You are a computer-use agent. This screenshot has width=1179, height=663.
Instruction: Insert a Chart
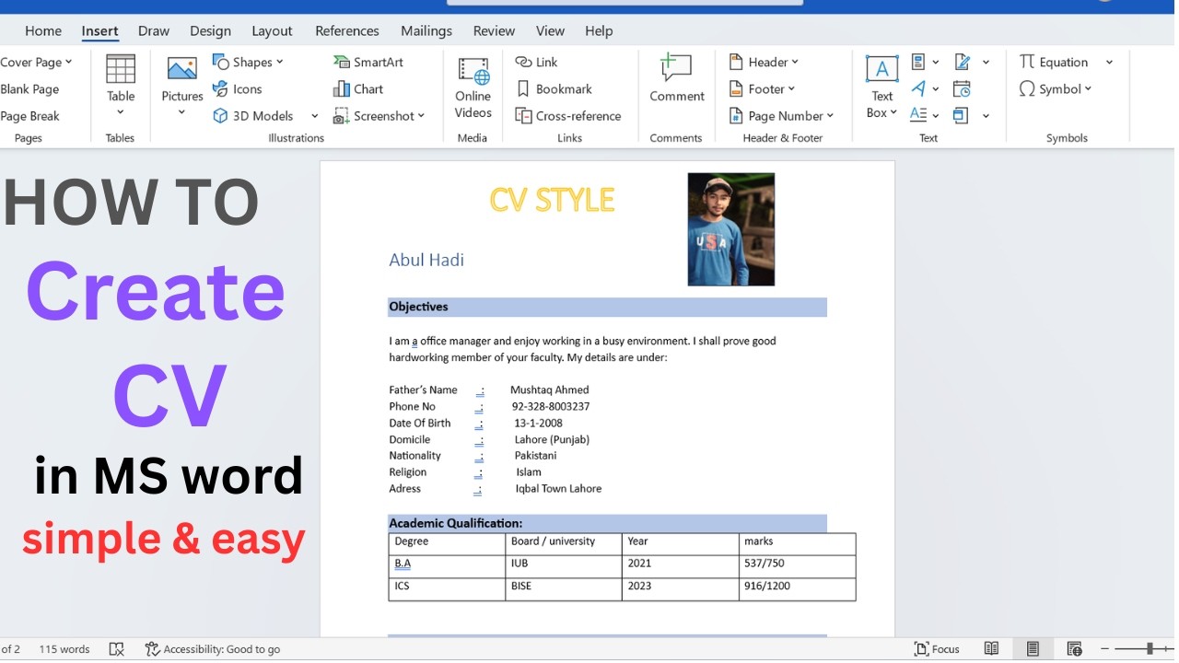(x=358, y=89)
